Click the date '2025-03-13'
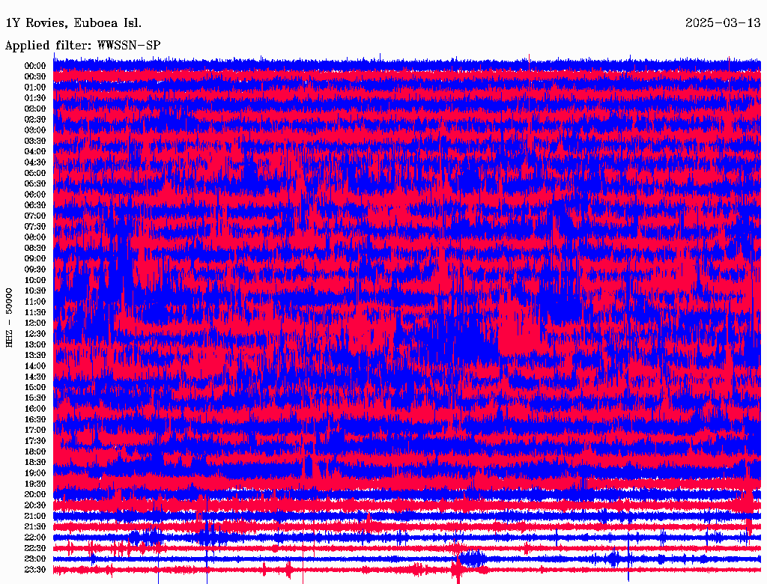The width and height of the screenshot is (767, 584). 723,23
